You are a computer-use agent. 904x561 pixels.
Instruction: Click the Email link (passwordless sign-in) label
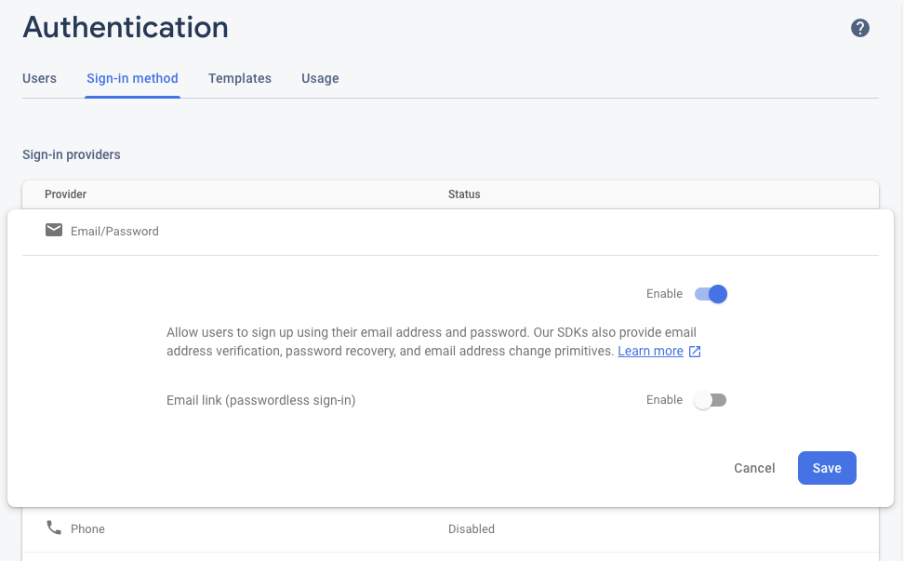[x=261, y=400]
